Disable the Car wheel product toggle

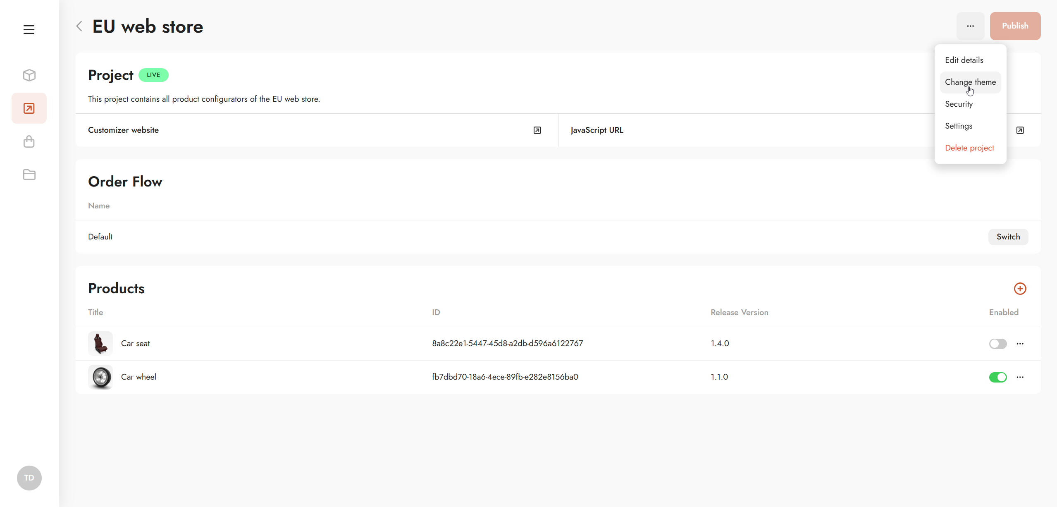click(x=997, y=377)
